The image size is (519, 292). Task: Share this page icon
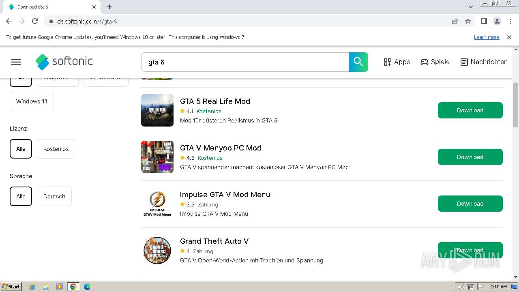(x=455, y=21)
